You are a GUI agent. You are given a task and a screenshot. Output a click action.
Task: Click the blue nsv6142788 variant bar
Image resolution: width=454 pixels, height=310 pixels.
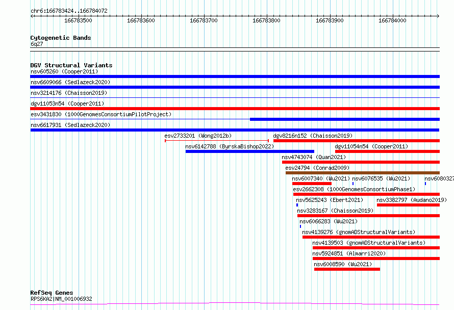tap(250, 151)
